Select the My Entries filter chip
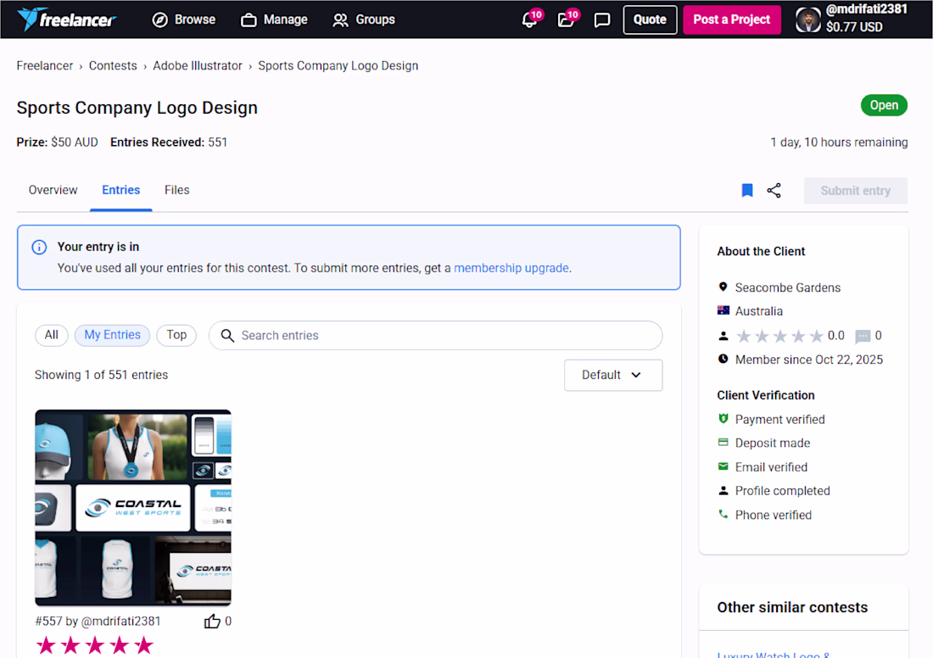This screenshot has width=933, height=658. coord(113,335)
